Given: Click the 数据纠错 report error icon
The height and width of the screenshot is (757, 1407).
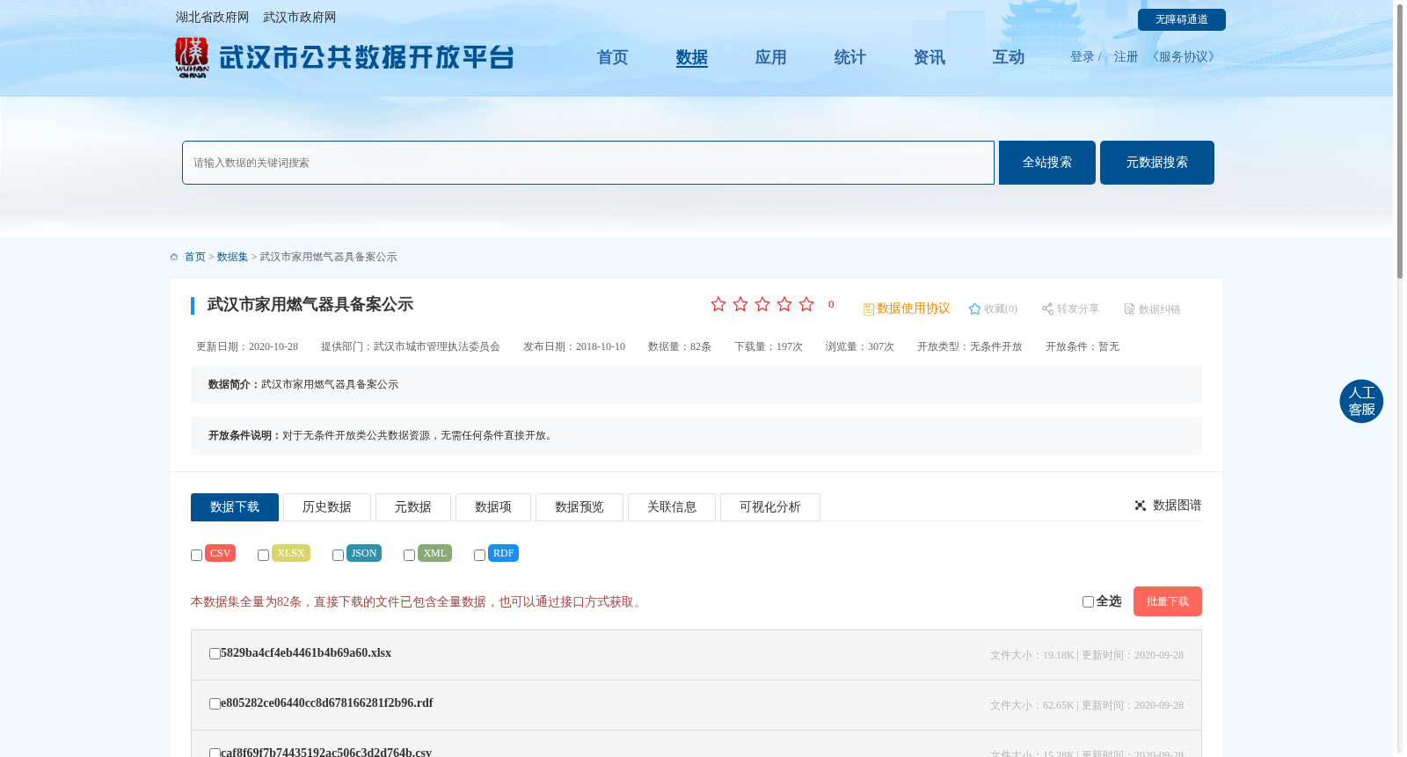Looking at the screenshot, I should 1129,309.
